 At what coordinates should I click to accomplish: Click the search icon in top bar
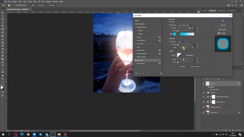(x=232, y=5)
